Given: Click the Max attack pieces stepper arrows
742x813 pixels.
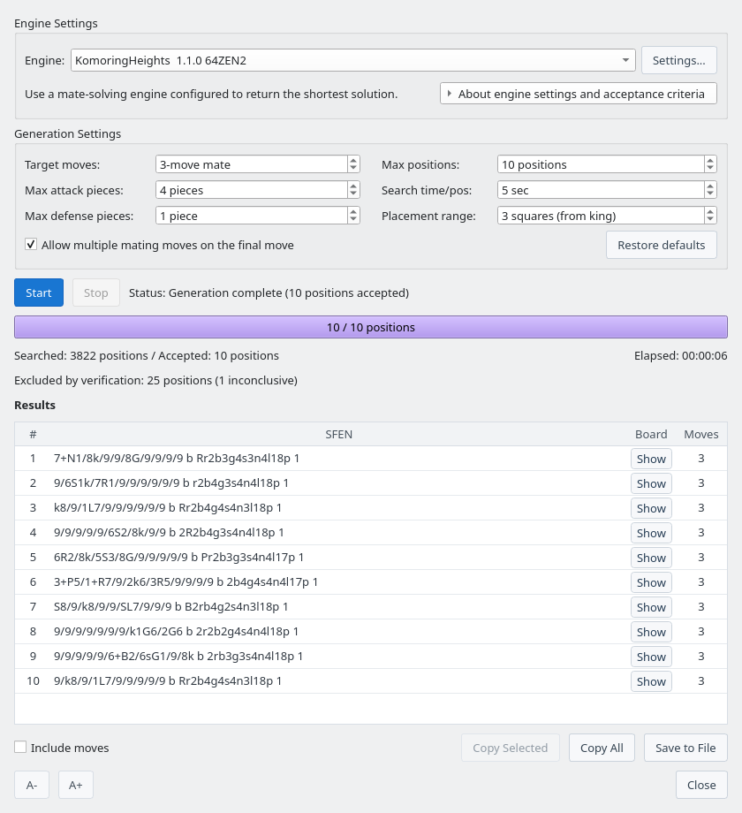Looking at the screenshot, I should pos(353,190).
